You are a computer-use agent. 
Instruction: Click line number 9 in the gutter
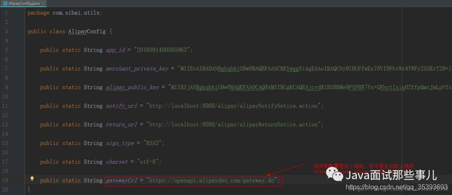point(6,87)
